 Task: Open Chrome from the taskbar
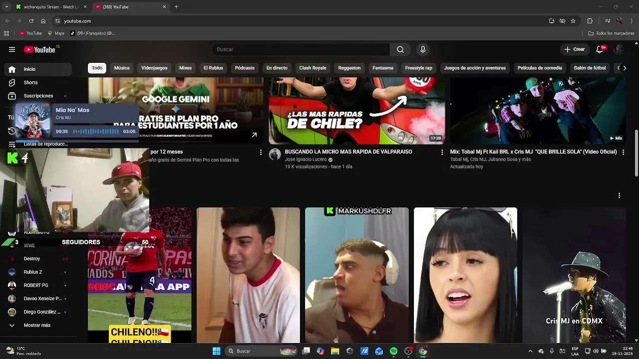[x=423, y=351]
